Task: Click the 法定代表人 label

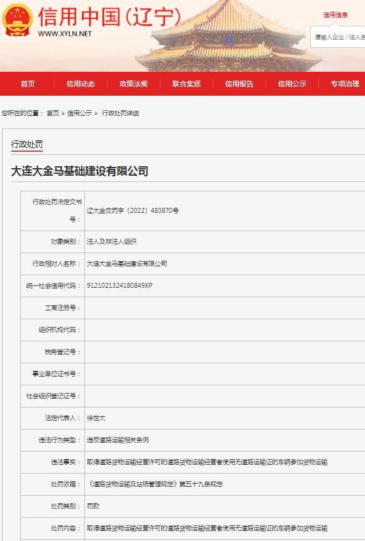Action: 63,418
